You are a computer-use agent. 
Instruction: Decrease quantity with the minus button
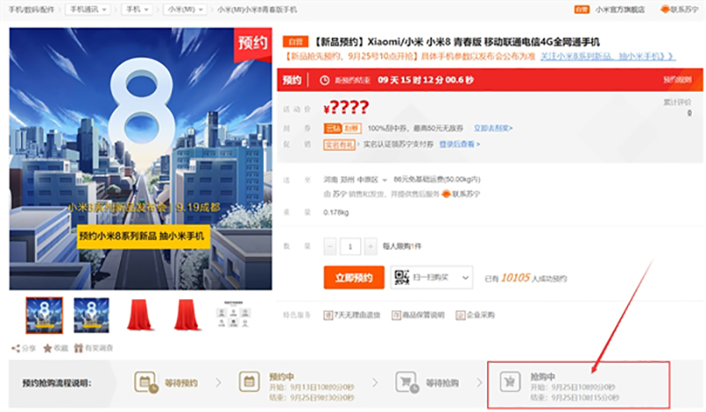(330, 246)
